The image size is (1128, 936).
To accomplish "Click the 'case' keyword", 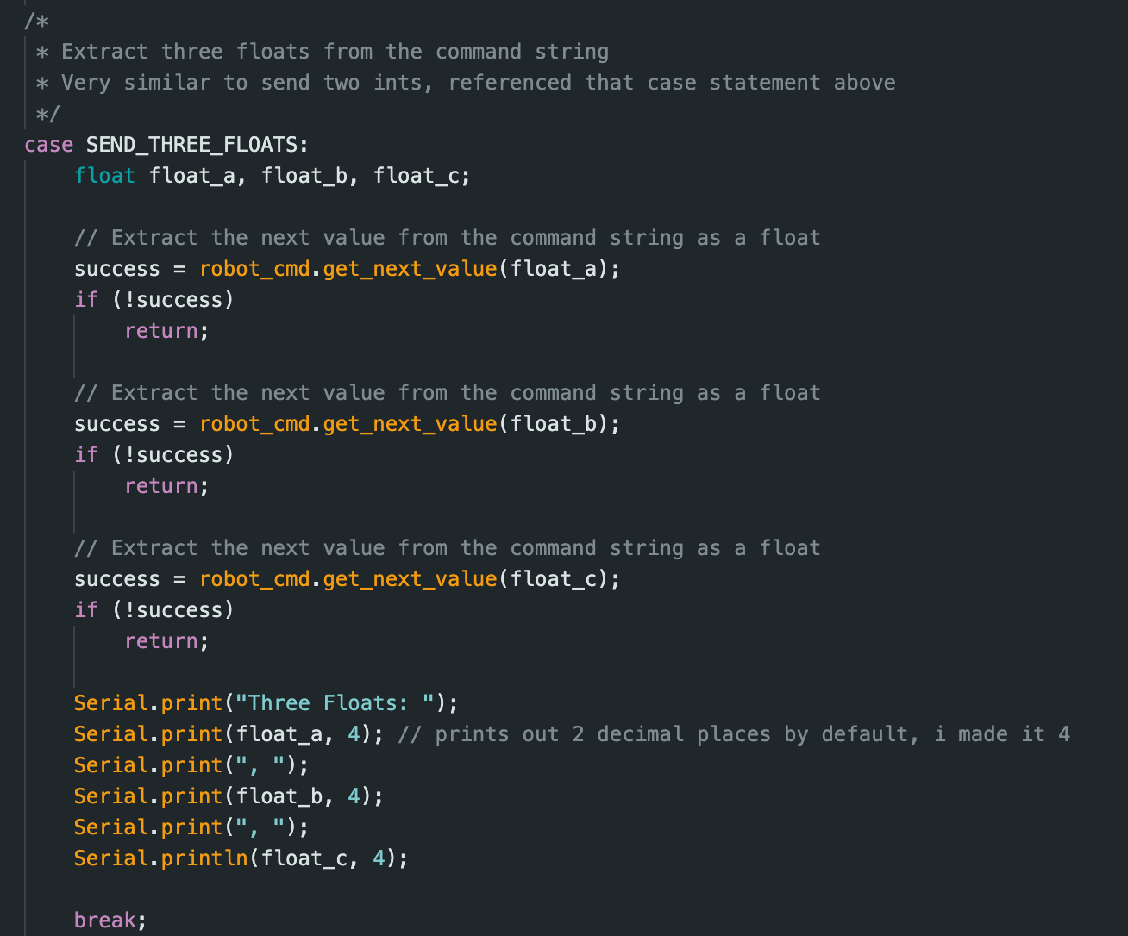I will [48, 144].
